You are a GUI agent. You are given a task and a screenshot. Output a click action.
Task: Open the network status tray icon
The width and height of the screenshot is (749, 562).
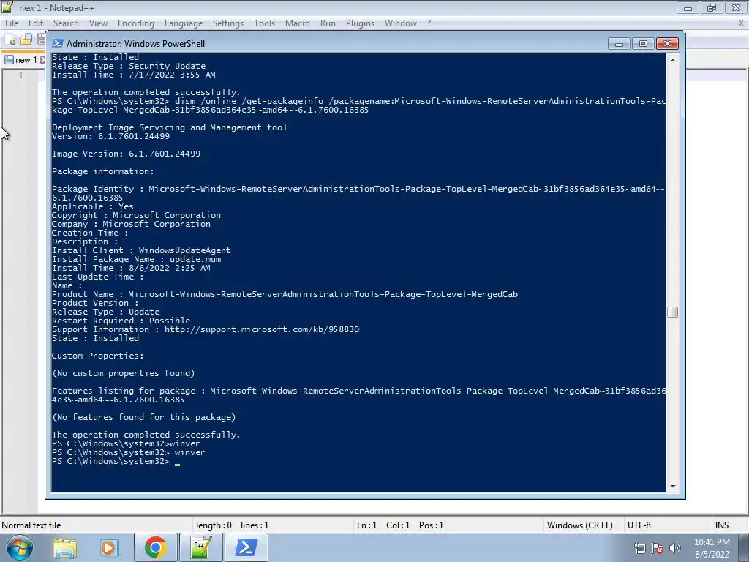(x=639, y=549)
